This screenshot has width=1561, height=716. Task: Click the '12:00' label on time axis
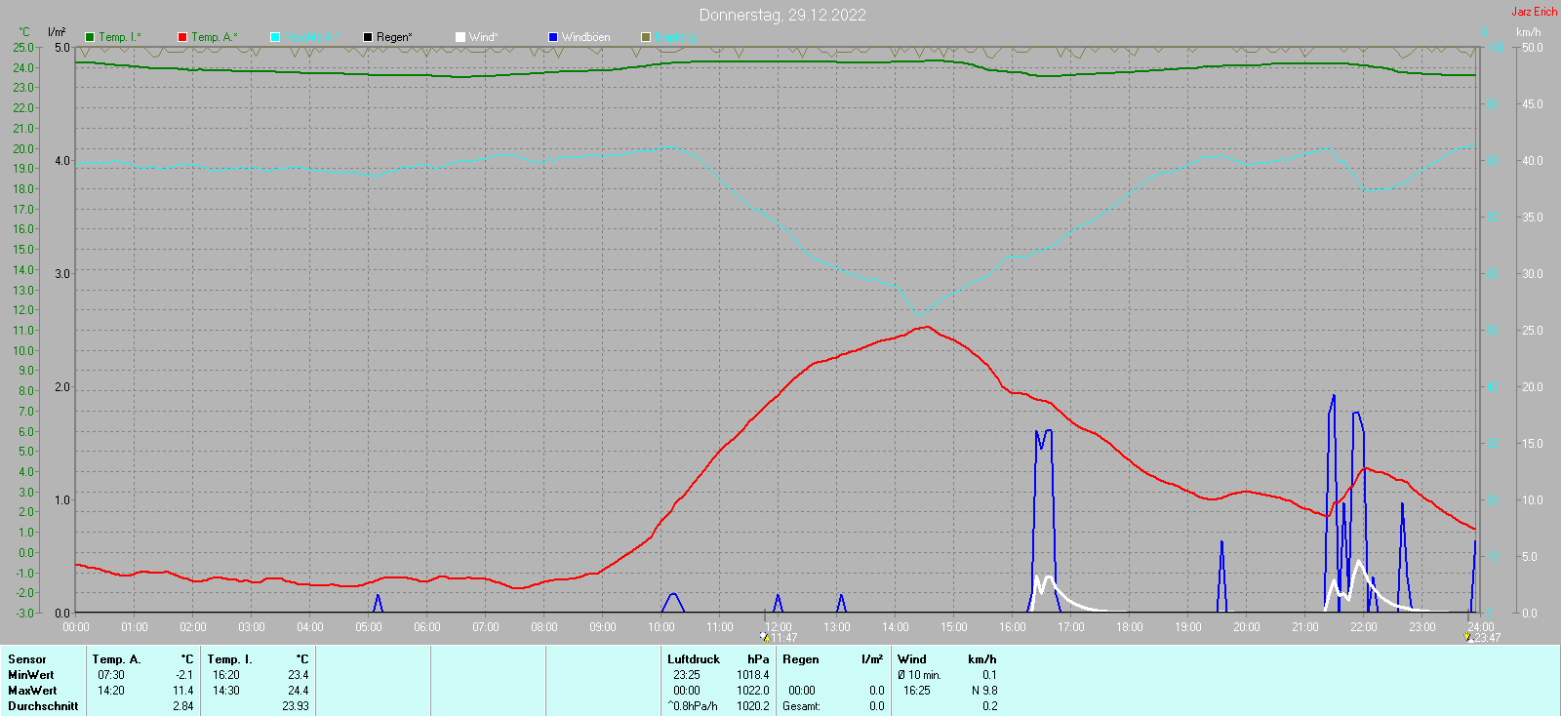[x=779, y=627]
